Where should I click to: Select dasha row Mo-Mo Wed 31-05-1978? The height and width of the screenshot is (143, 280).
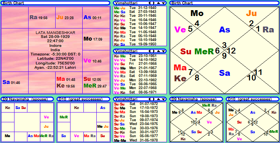pos(136,140)
